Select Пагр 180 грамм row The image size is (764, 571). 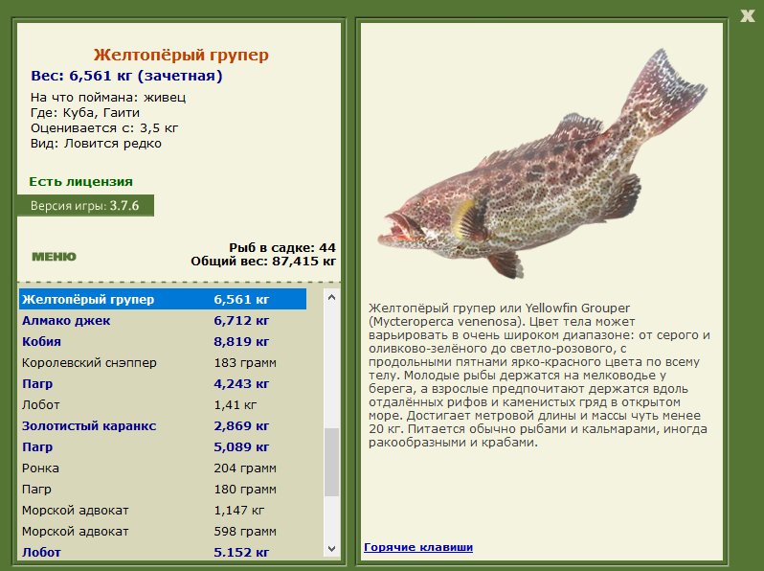[x=163, y=489]
